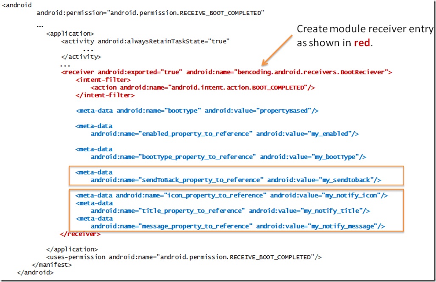This screenshot has height=282, width=436.
Task: Click the uses-permission line near the bottom
Action: 184,257
